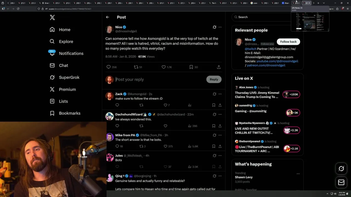
Task: Open replies on Mike from PA's comment
Action: (x=119, y=146)
